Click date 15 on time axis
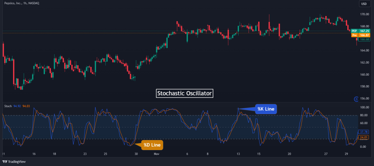The width and height of the screenshot is (374, 166). tap(259, 154)
